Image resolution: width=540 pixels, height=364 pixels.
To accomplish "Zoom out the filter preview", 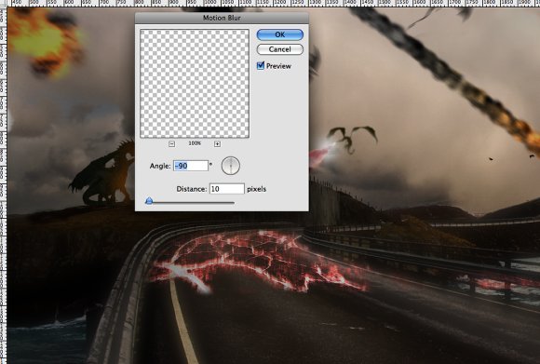I will tap(172, 144).
